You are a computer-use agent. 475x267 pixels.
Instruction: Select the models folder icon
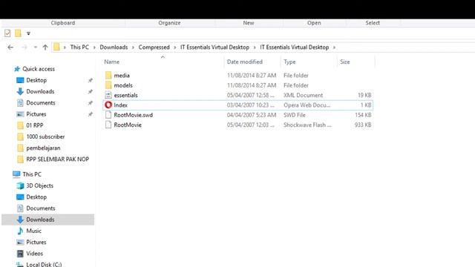click(108, 85)
